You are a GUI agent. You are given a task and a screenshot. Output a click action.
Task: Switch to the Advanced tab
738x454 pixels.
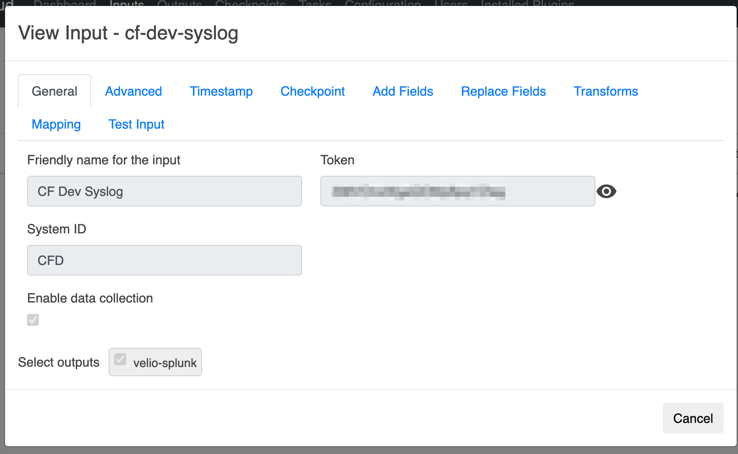(133, 92)
